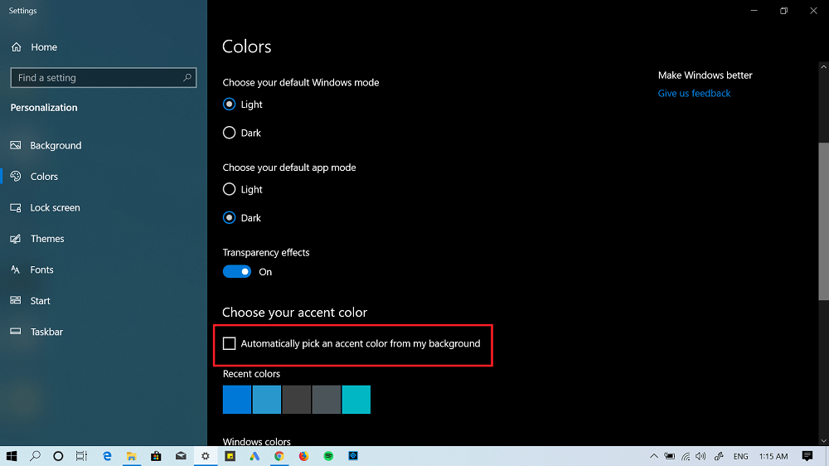
Task: Click the Taskbar icon in the sidebar
Action: coord(16,332)
